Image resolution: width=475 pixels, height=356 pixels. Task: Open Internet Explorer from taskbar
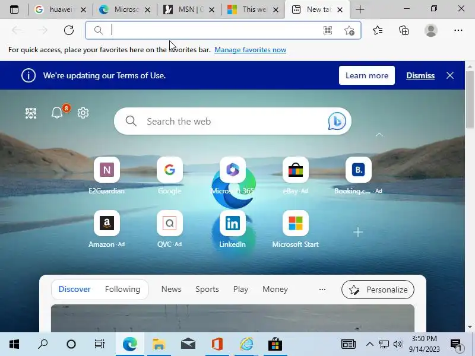tap(246, 344)
